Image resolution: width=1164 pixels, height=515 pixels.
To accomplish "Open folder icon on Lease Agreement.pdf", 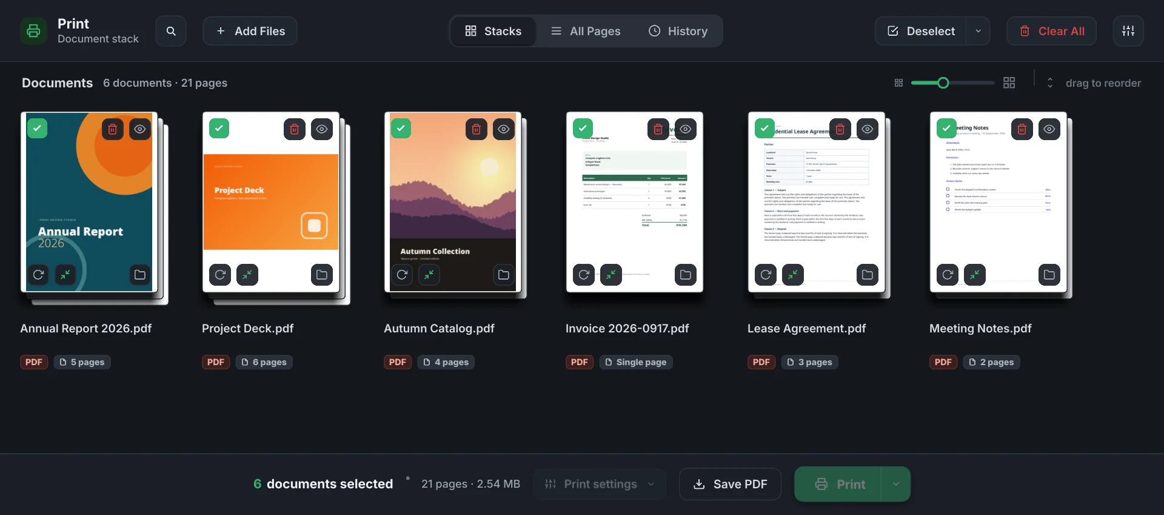I will coord(868,275).
